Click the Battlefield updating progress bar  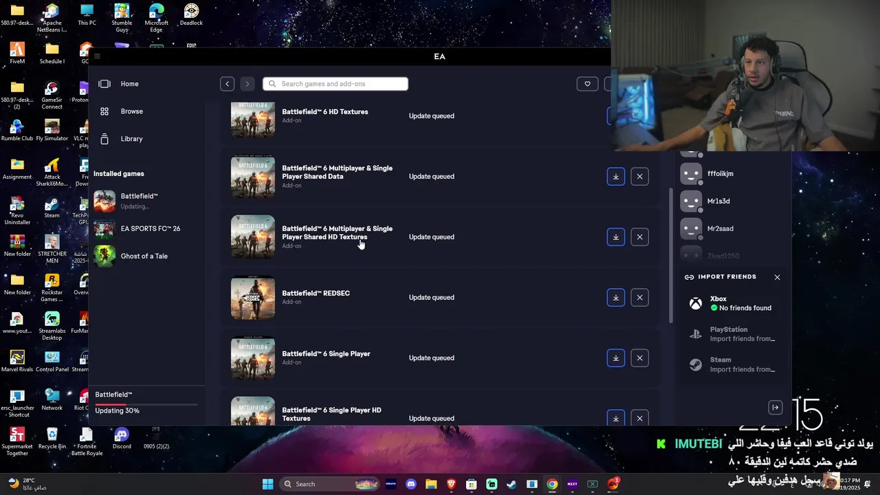coord(146,404)
